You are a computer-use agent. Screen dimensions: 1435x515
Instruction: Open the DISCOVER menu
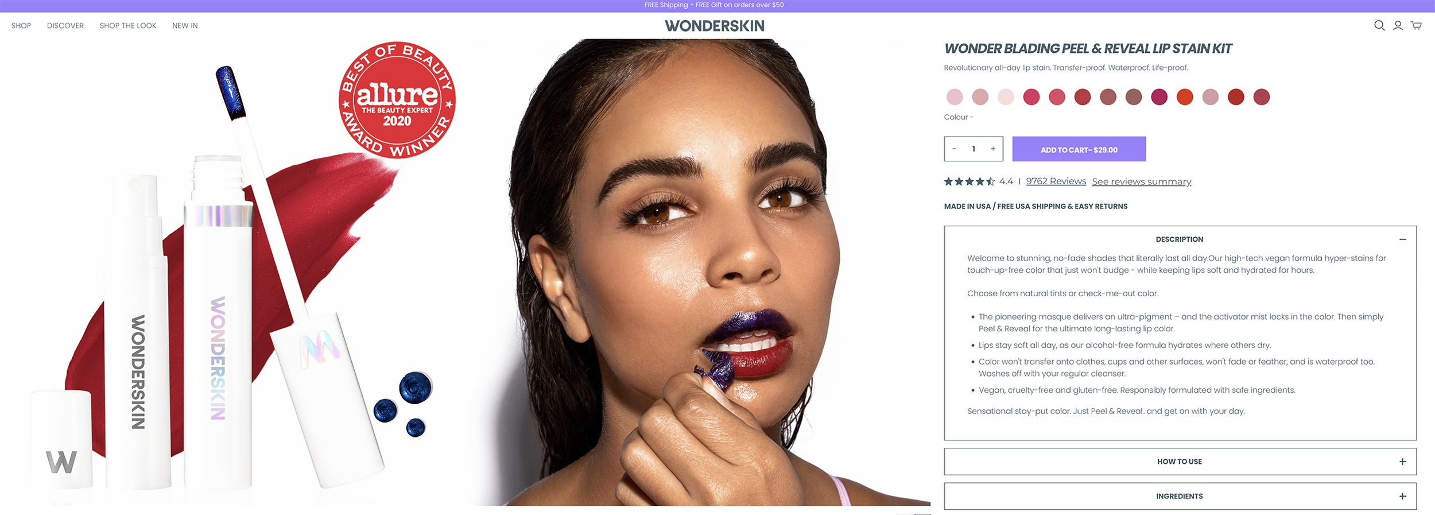(65, 26)
